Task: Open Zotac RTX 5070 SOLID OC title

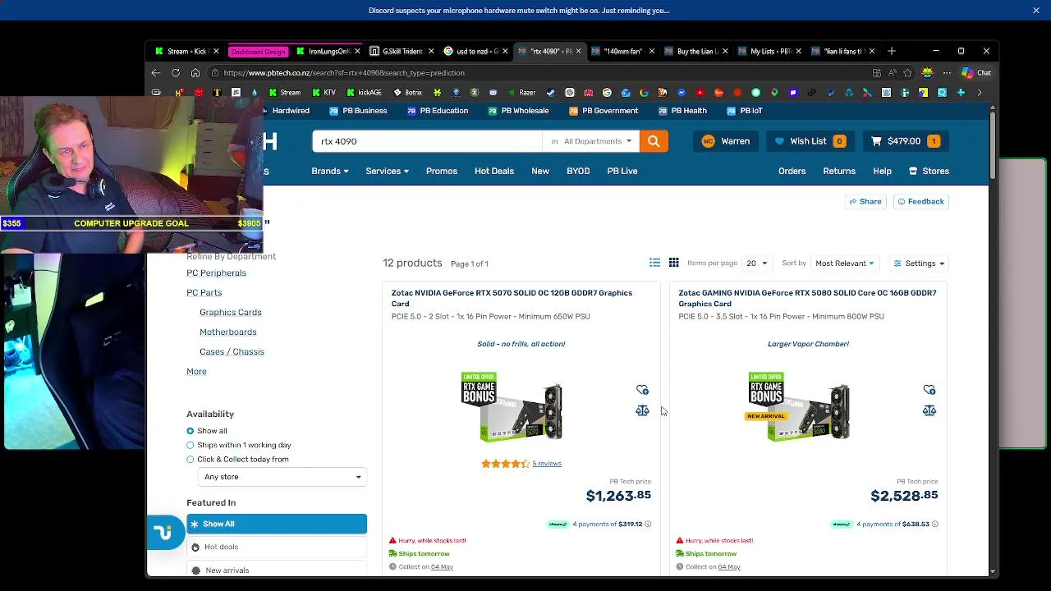Action: click(512, 298)
